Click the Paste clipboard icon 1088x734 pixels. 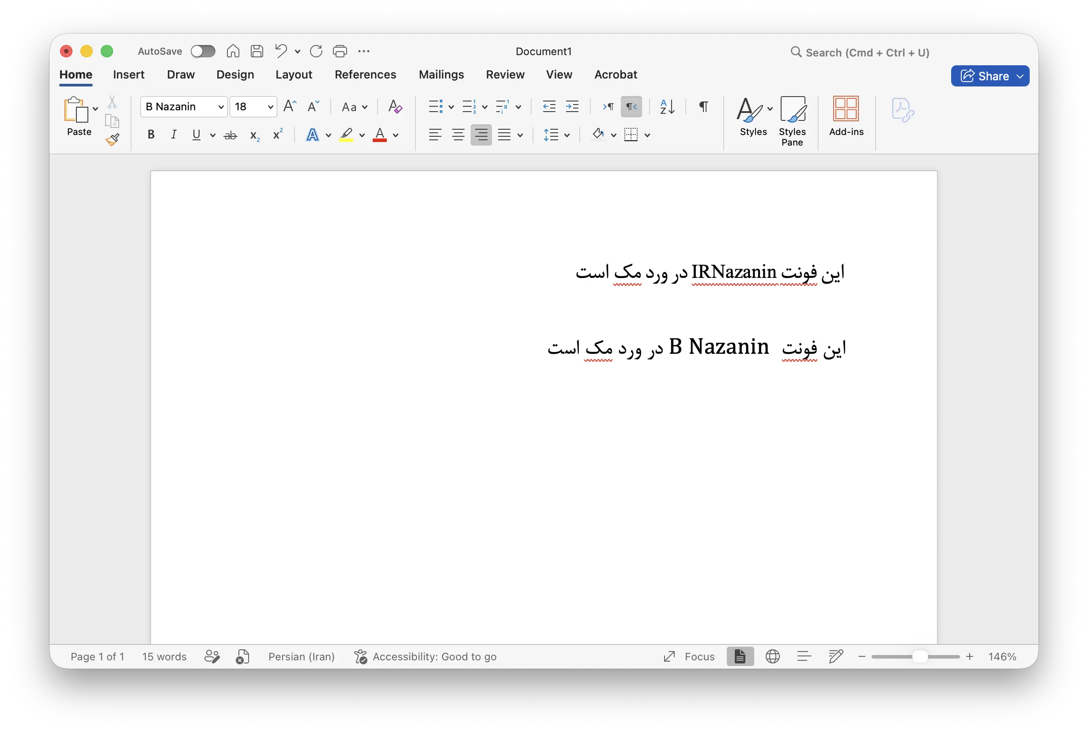[x=76, y=110]
